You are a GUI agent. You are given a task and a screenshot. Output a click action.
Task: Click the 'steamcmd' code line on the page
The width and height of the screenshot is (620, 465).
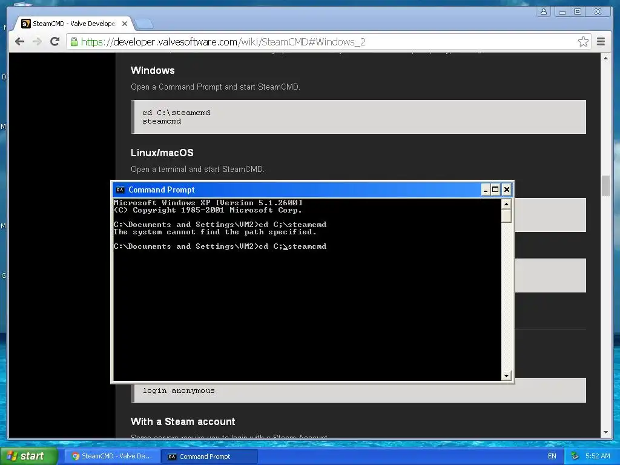coord(162,121)
